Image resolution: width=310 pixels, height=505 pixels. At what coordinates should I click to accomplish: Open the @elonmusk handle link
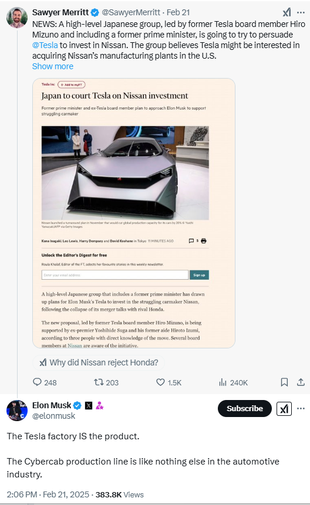(53, 416)
